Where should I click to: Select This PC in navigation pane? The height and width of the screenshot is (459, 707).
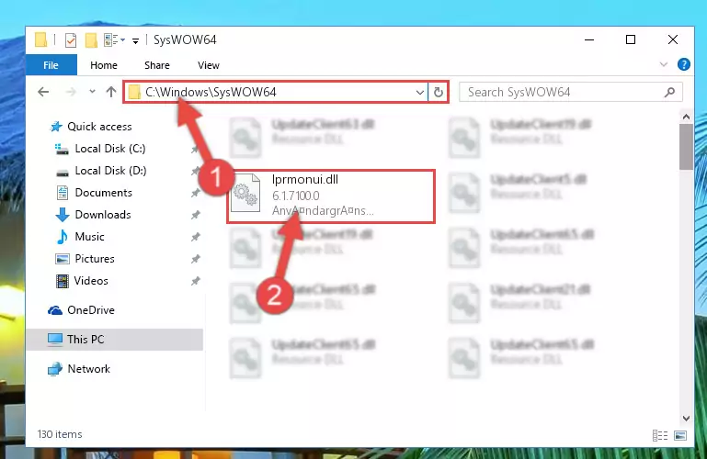point(115,340)
